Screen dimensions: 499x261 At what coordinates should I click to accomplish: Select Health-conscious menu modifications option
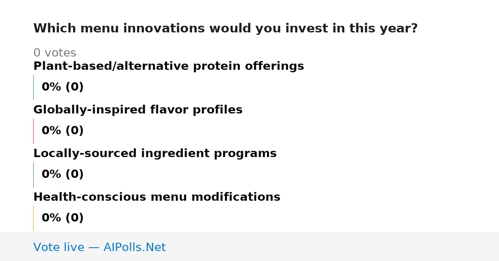tap(157, 197)
